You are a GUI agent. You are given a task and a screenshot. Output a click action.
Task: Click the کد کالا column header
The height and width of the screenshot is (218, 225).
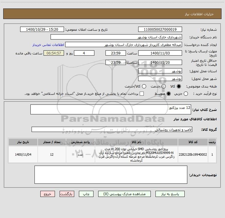click(x=193, y=142)
